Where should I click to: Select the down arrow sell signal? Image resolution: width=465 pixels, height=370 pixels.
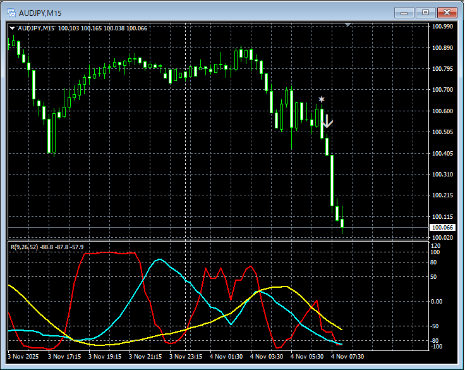tap(327, 121)
